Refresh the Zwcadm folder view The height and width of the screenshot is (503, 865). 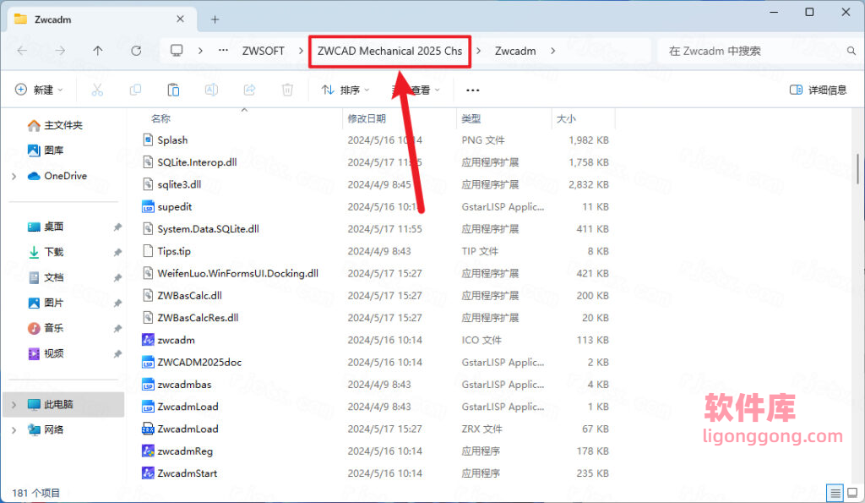pyautogui.click(x=136, y=51)
